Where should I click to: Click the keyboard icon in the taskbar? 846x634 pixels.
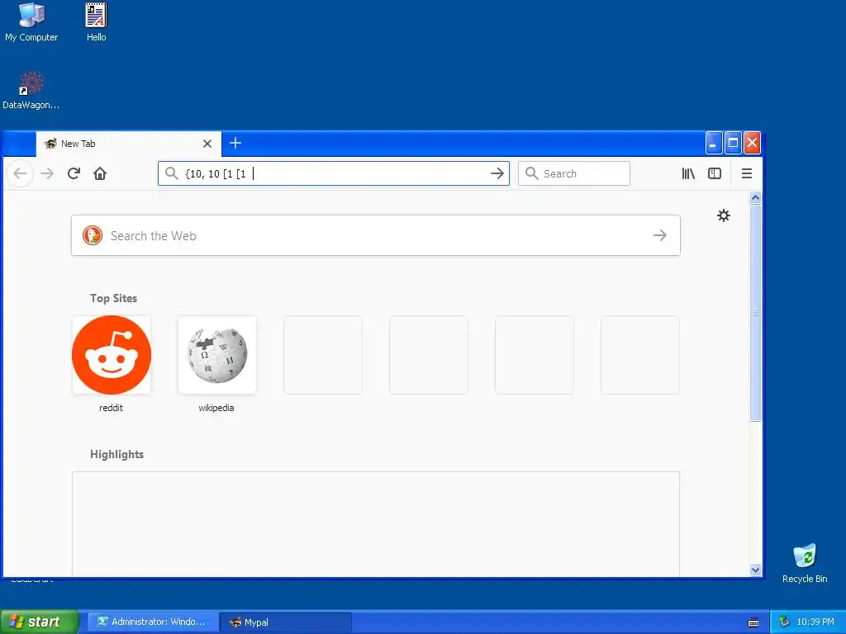point(753,622)
